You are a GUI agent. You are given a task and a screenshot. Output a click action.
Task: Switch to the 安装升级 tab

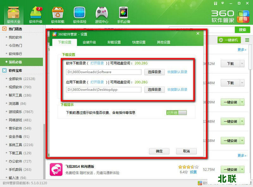89,42
